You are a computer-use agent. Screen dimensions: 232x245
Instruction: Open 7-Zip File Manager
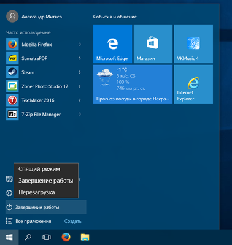pos(44,114)
